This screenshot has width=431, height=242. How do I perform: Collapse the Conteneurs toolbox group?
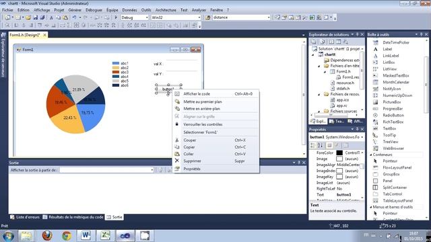point(371,155)
